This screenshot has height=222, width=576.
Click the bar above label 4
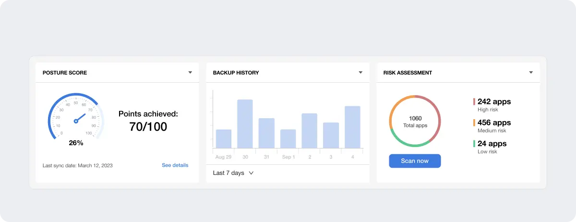click(x=352, y=127)
